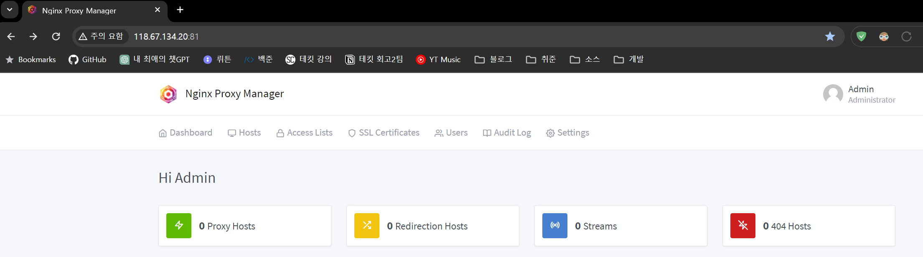The height and width of the screenshot is (257, 923).
Task: Reload the page
Action: pyautogui.click(x=56, y=37)
